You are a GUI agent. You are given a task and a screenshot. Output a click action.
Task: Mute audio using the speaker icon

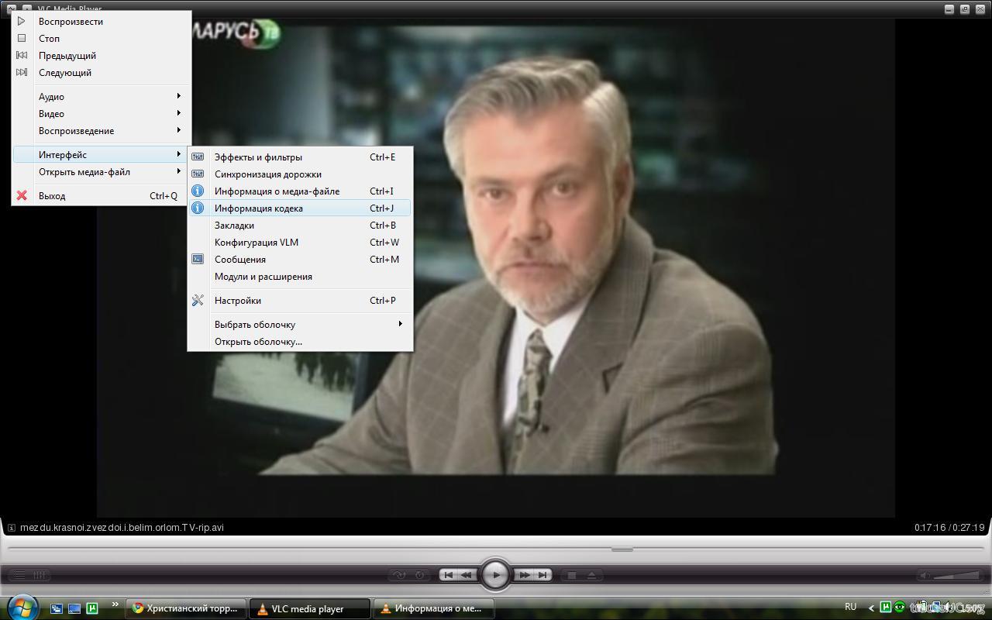(x=925, y=575)
